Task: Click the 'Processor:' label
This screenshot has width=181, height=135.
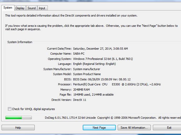Action: [x=65, y=84]
